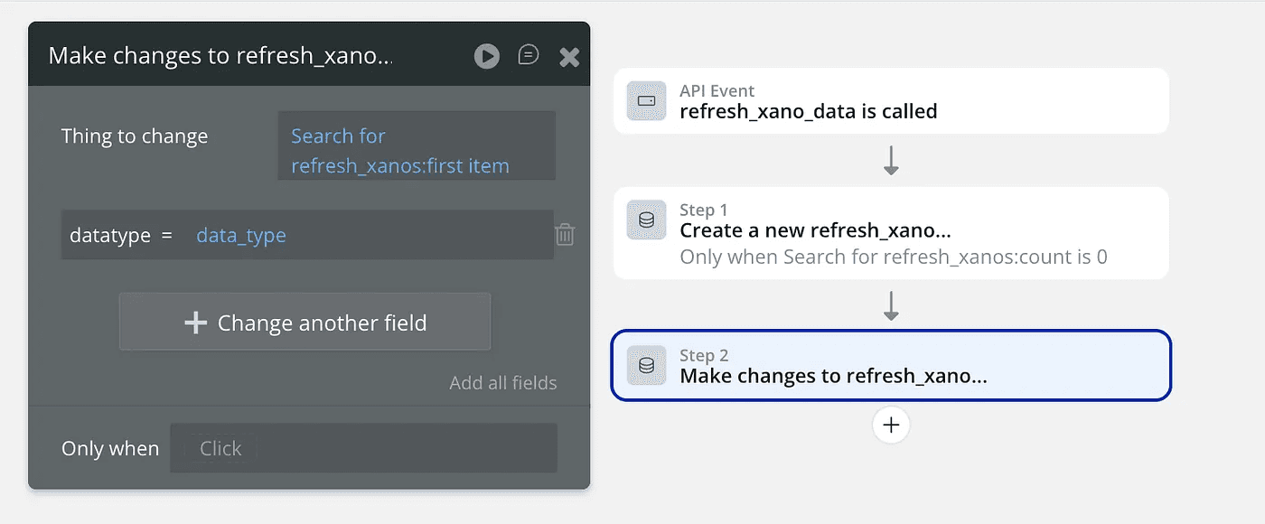Click the 'Add all fields' link

[x=503, y=382]
